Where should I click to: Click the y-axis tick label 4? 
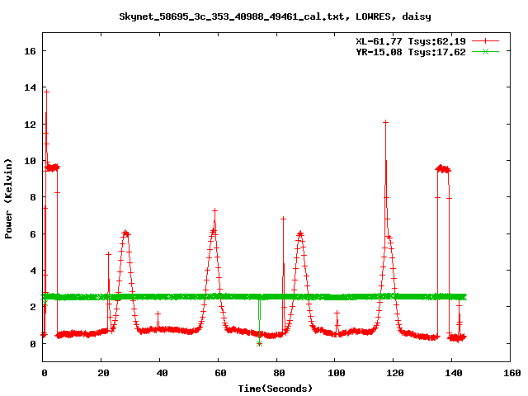(x=33, y=271)
